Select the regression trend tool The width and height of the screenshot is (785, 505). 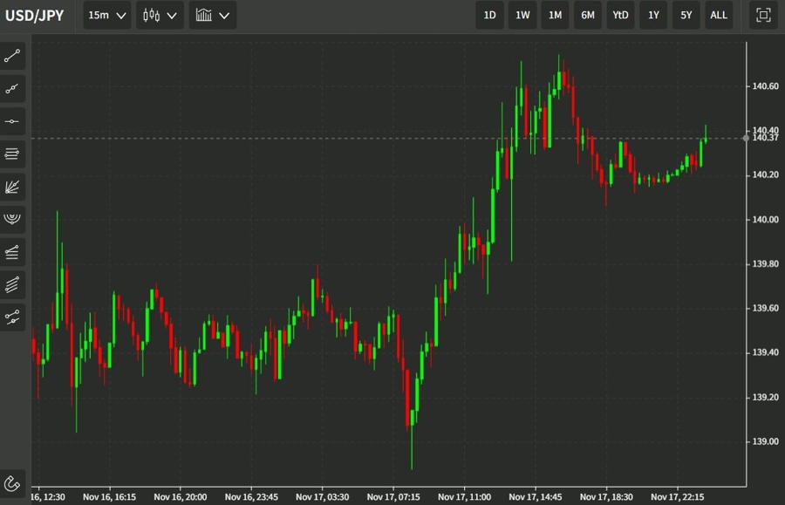tap(12, 317)
